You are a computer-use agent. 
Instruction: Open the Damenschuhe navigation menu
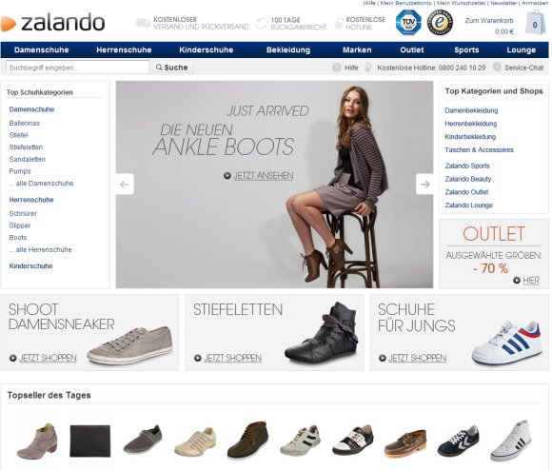point(42,50)
